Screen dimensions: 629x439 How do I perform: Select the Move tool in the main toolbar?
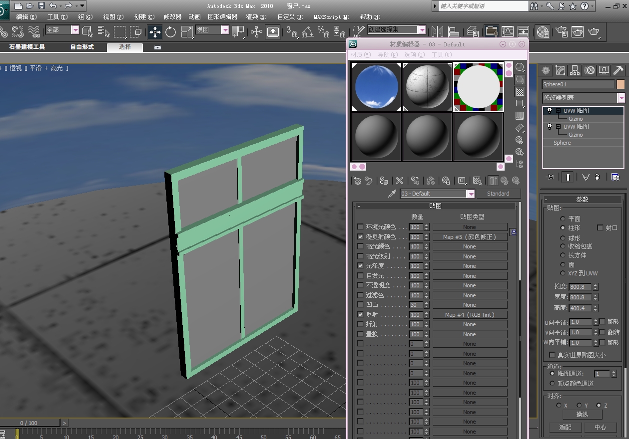coord(155,31)
